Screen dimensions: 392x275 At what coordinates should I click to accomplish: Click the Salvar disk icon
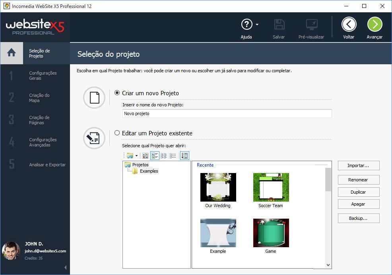pos(279,25)
